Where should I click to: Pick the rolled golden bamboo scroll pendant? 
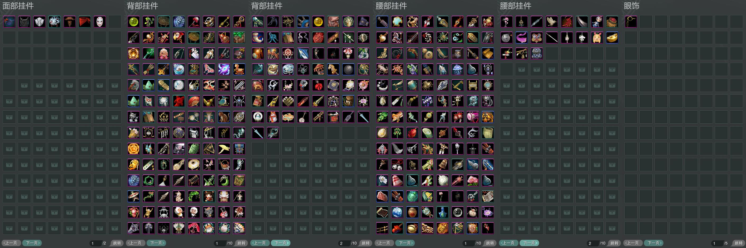(x=488, y=54)
